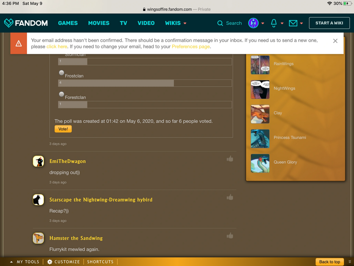
Task: Give thumbs-up to Starscape's comment
Action: pyautogui.click(x=230, y=197)
